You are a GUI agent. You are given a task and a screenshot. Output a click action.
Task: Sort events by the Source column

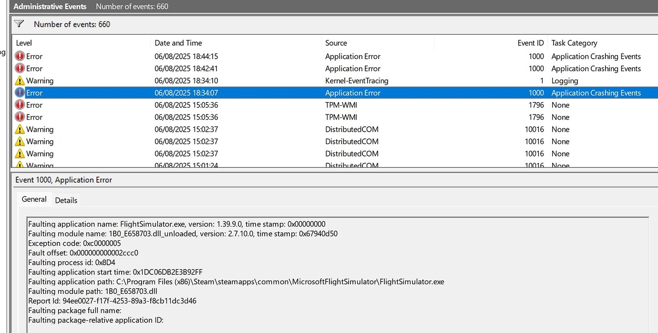[336, 43]
